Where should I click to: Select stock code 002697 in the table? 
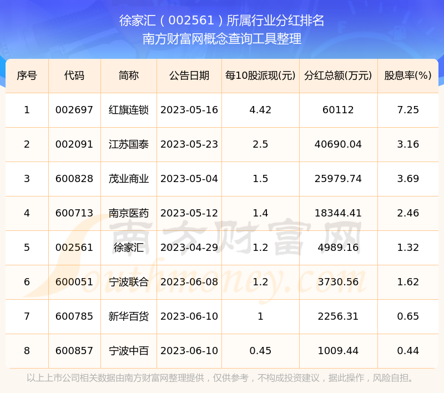(x=74, y=110)
